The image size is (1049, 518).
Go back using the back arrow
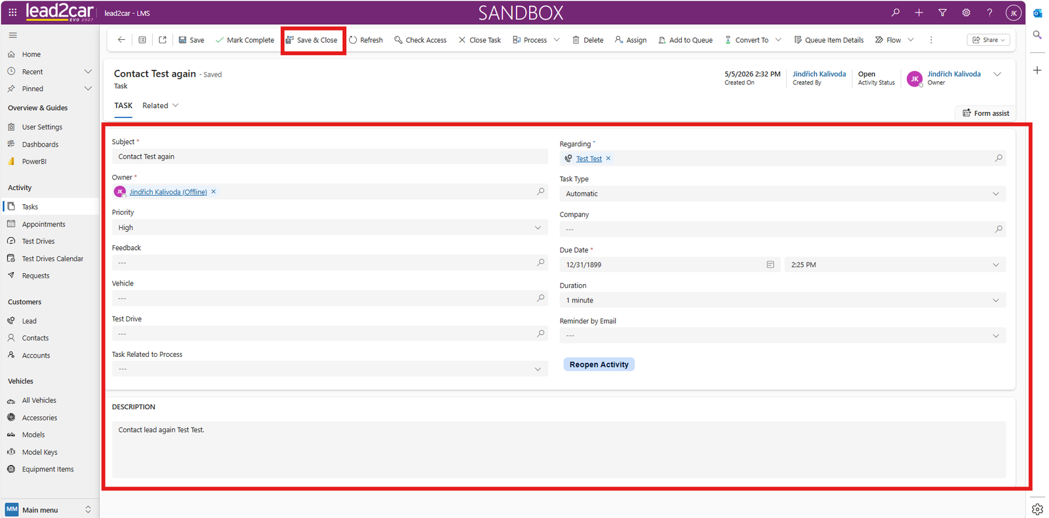click(x=121, y=40)
